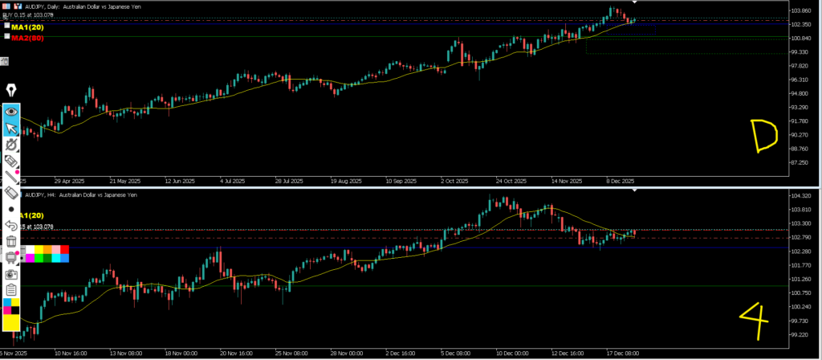Click the screenshot camera icon
Screen dimensions: 822x360
(12, 274)
